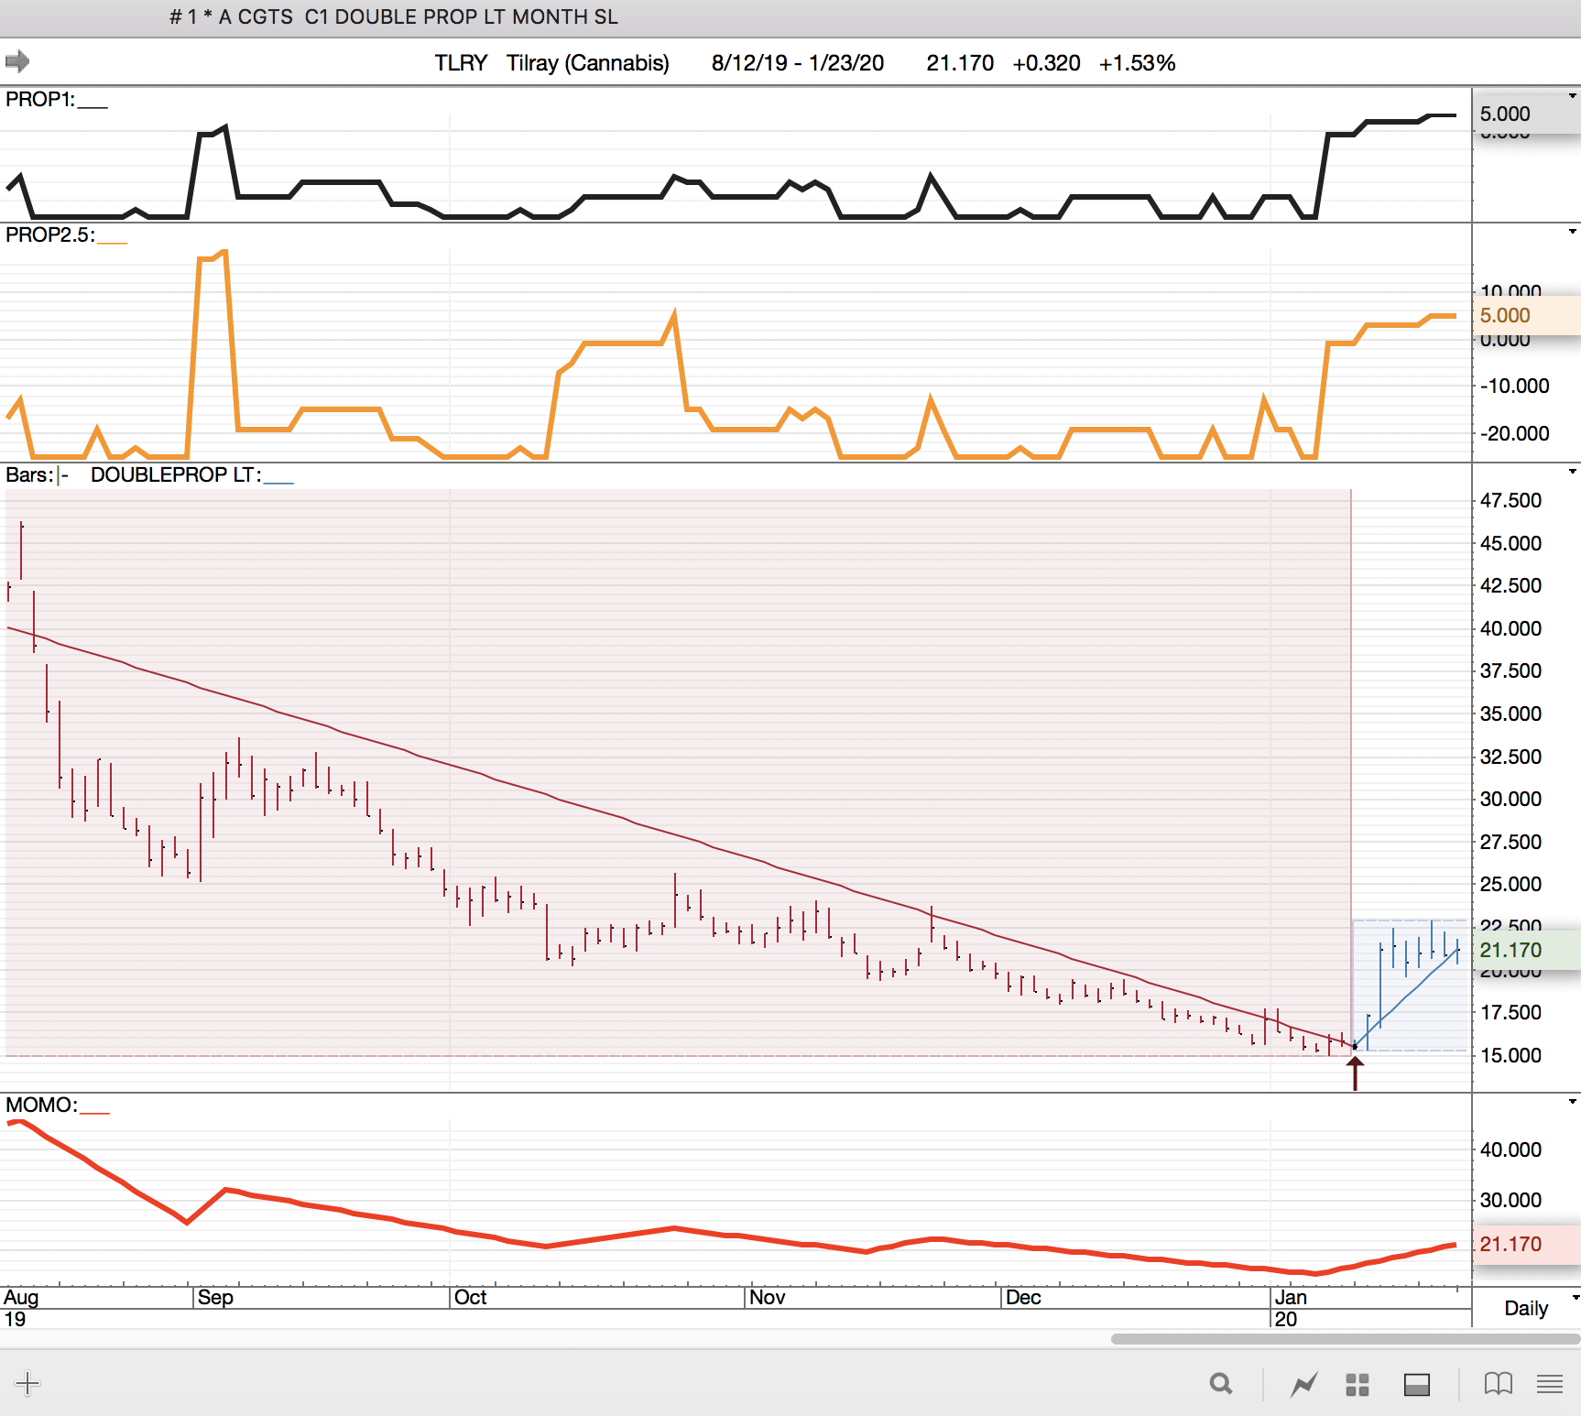Click the +0.320 price change value

pos(1046,63)
